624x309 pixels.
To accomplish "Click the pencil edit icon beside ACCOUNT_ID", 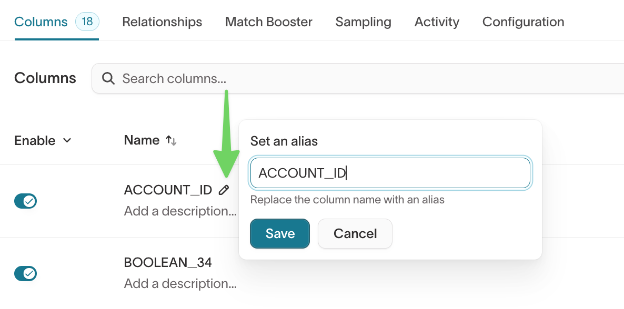I will tap(224, 190).
